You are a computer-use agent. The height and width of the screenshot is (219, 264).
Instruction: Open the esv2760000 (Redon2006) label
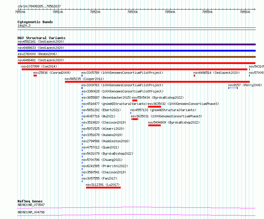tap(37, 54)
